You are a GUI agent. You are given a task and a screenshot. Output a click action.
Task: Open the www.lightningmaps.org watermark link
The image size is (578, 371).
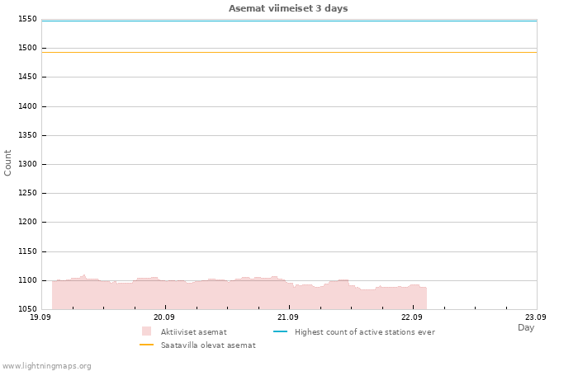tap(46, 366)
